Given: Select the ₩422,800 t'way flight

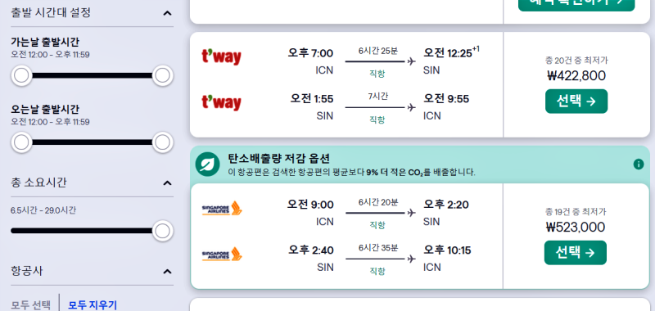Looking at the screenshot, I should (576, 101).
